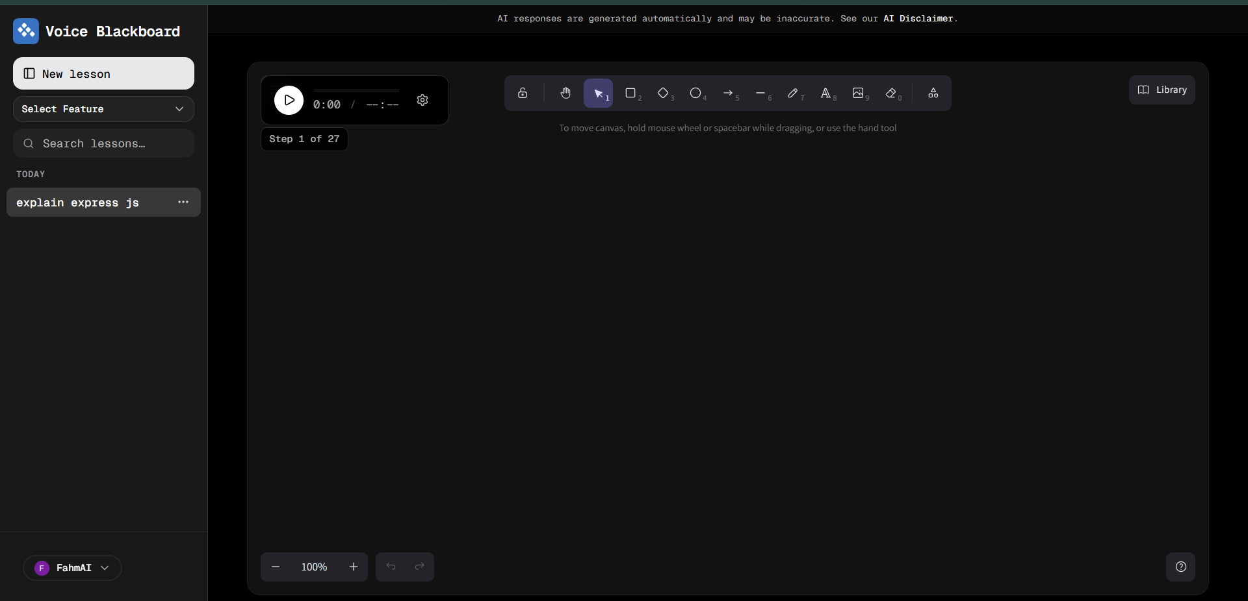Image resolution: width=1248 pixels, height=601 pixels.
Task: Reset zoom at 100% label
Action: click(x=314, y=567)
